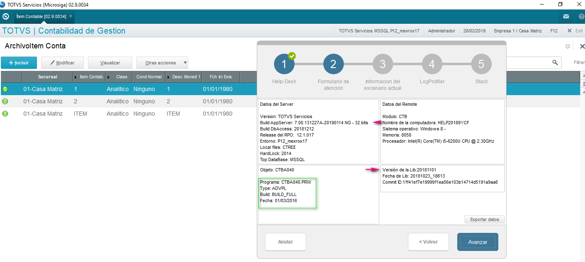Go to wizard step 2 Formulario de atencion
This screenshot has width=585, height=262.
334,64
